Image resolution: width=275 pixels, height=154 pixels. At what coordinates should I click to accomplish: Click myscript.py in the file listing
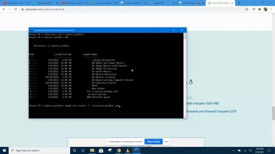(99, 94)
